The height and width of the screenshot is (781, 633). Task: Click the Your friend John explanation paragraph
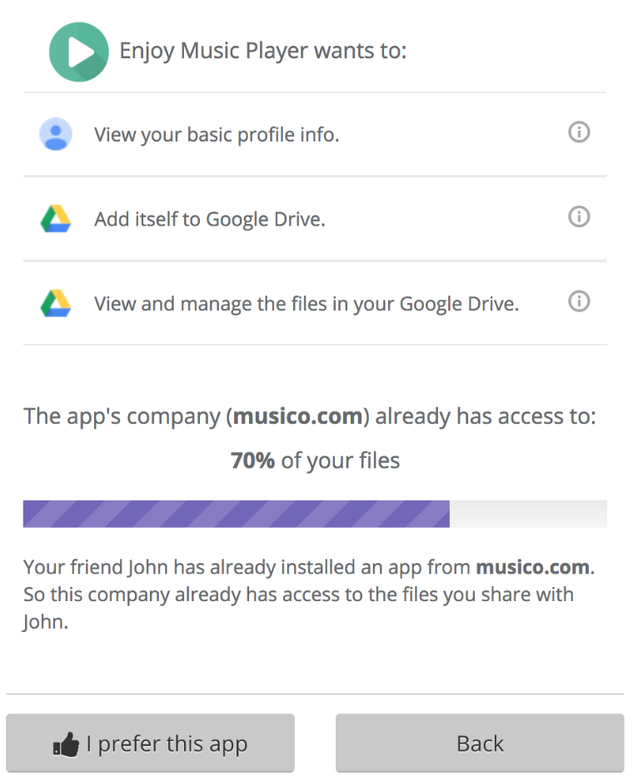coord(309,594)
